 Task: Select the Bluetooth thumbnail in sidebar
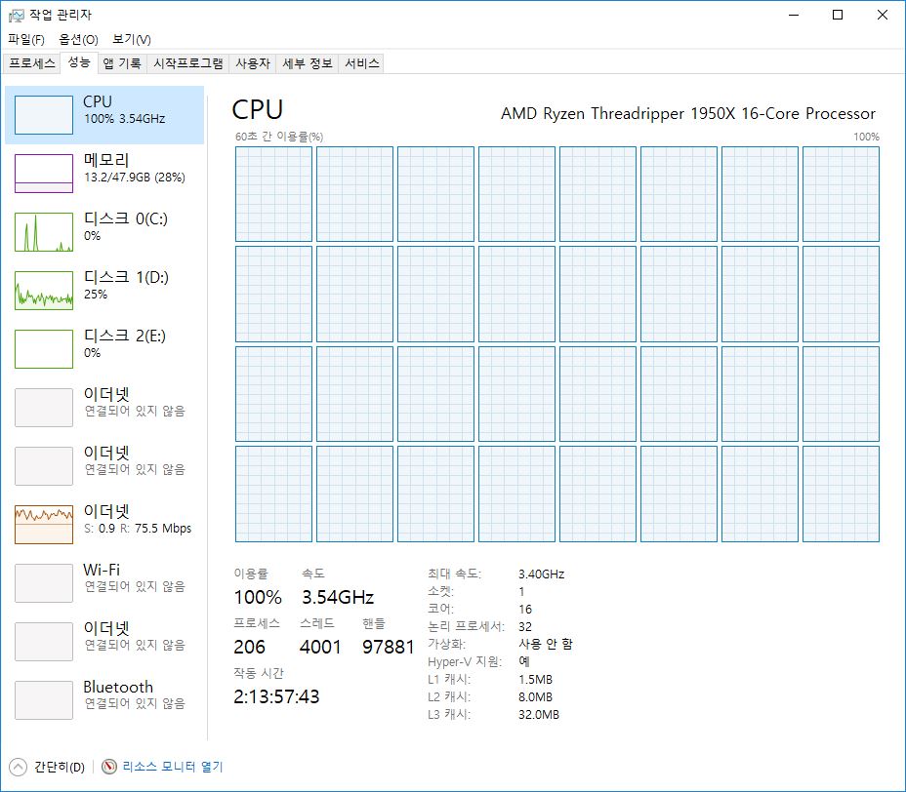click(44, 700)
